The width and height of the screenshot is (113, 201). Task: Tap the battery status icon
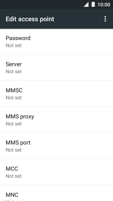93,4
